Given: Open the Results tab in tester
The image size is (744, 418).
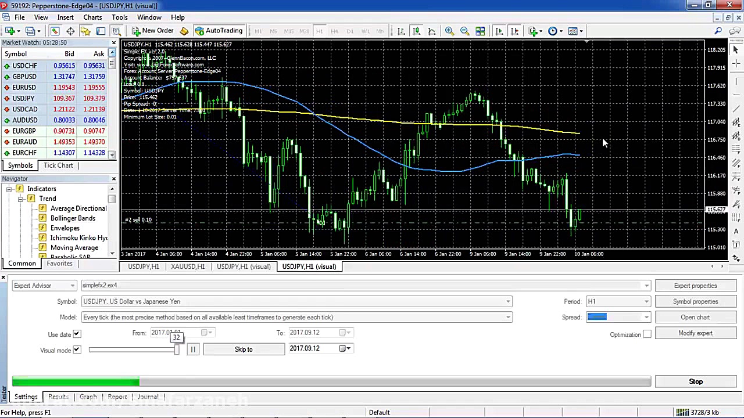Looking at the screenshot, I should (x=58, y=397).
